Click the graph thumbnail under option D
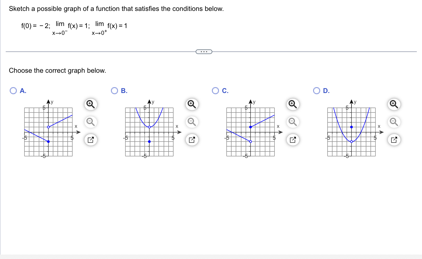 pyautogui.click(x=351, y=132)
